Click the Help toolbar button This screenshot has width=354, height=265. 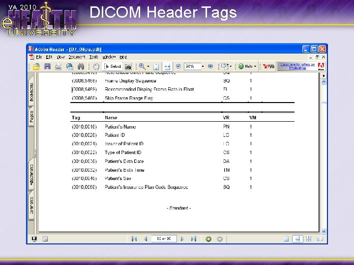coord(245,66)
